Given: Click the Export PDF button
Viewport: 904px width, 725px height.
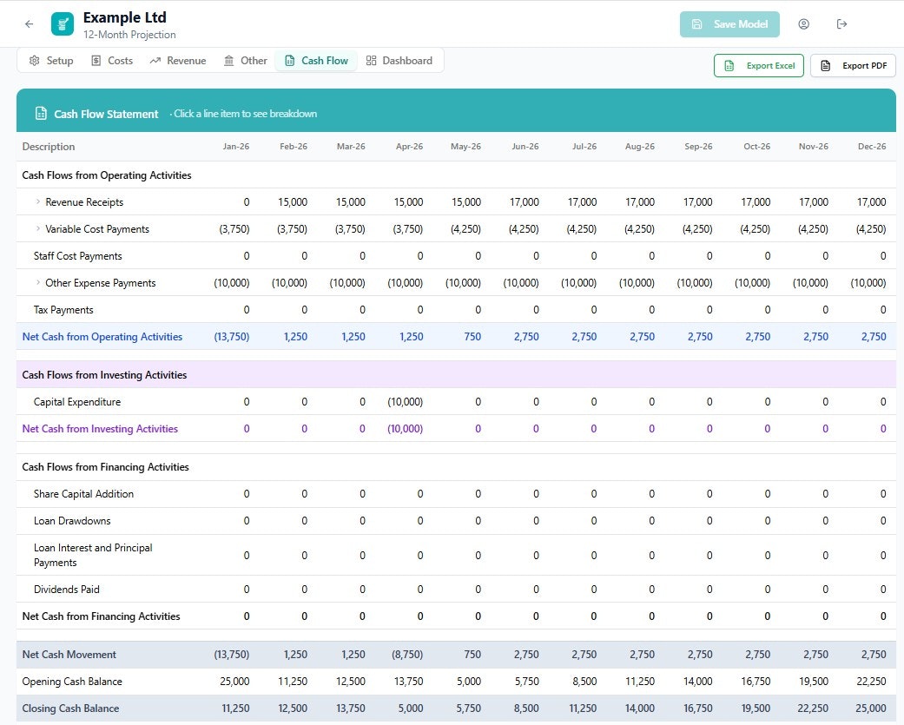Looking at the screenshot, I should [854, 66].
